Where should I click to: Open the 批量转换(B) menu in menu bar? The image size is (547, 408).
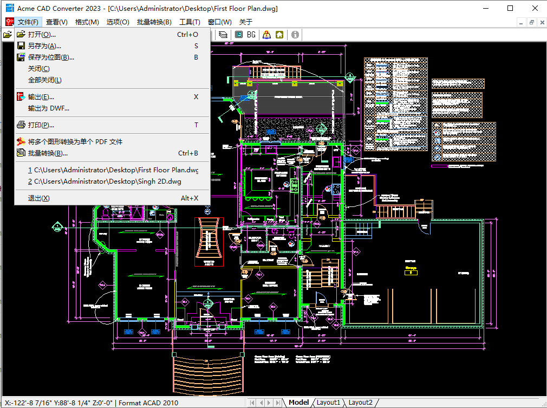(154, 22)
